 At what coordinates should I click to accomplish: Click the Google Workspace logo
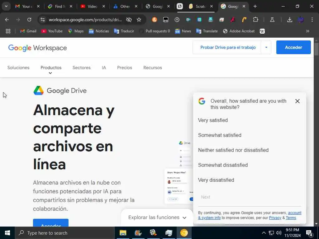tap(37, 48)
